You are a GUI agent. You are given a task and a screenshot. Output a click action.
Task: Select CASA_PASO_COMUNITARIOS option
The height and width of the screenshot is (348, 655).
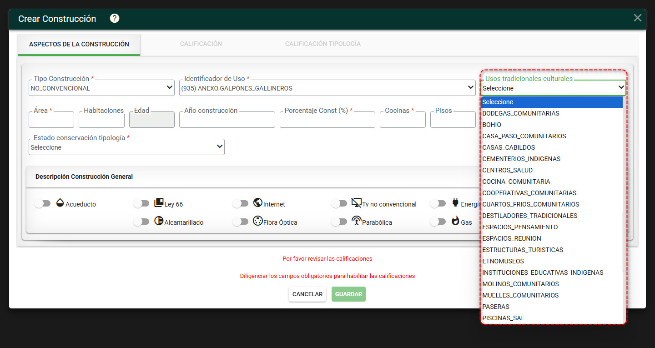[x=551, y=136]
